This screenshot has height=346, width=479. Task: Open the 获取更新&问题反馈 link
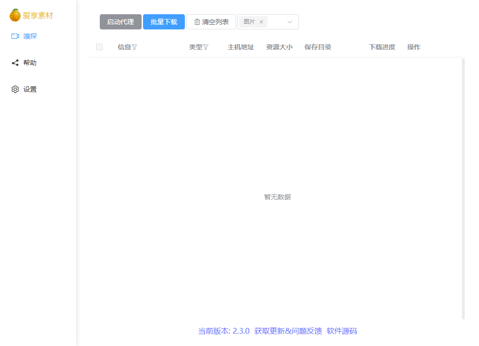288,331
